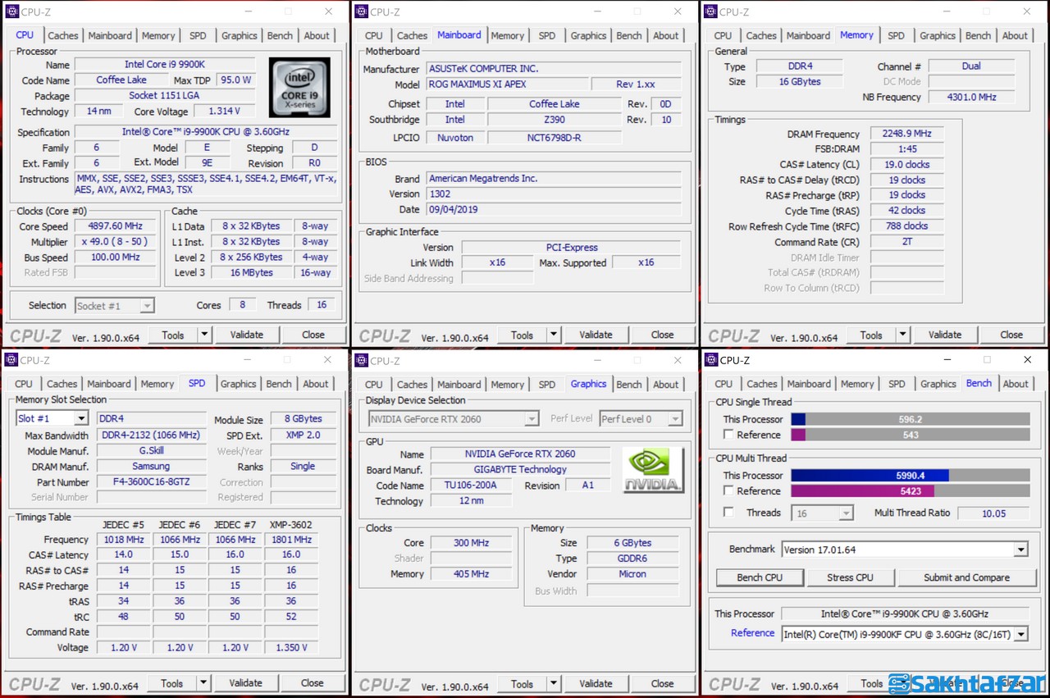Click CPU-Z app icon in Bench window title bar
Screen dimensions: 1050x698
710,360
